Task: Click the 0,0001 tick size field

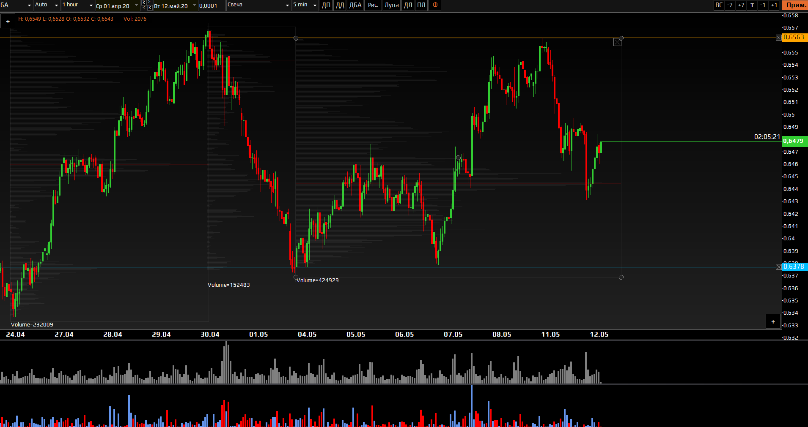Action: point(211,5)
